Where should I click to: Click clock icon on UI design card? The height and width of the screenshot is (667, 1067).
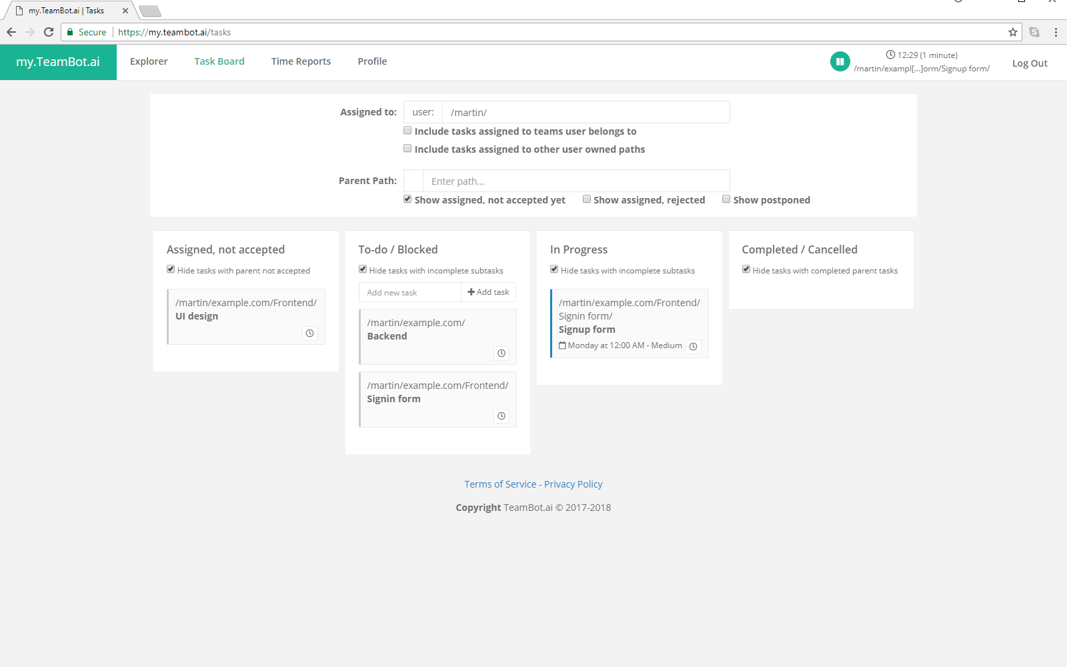coord(310,333)
